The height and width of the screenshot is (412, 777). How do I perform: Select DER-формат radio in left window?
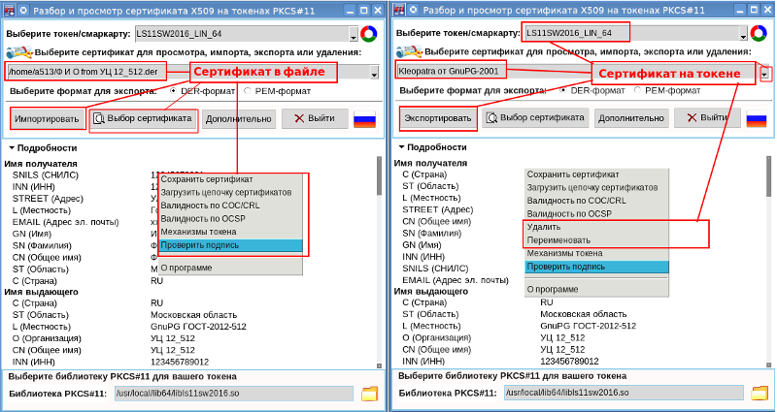point(174,91)
